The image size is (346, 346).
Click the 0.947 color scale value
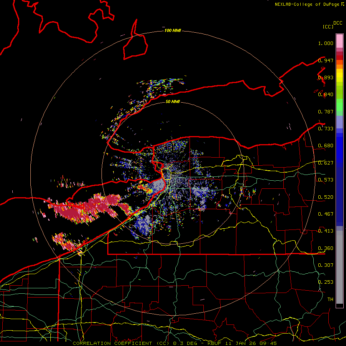point(326,60)
